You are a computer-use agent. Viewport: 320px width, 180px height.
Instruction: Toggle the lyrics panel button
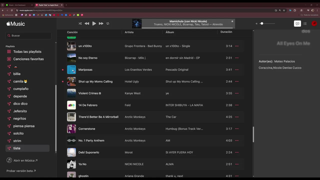tap(297, 23)
